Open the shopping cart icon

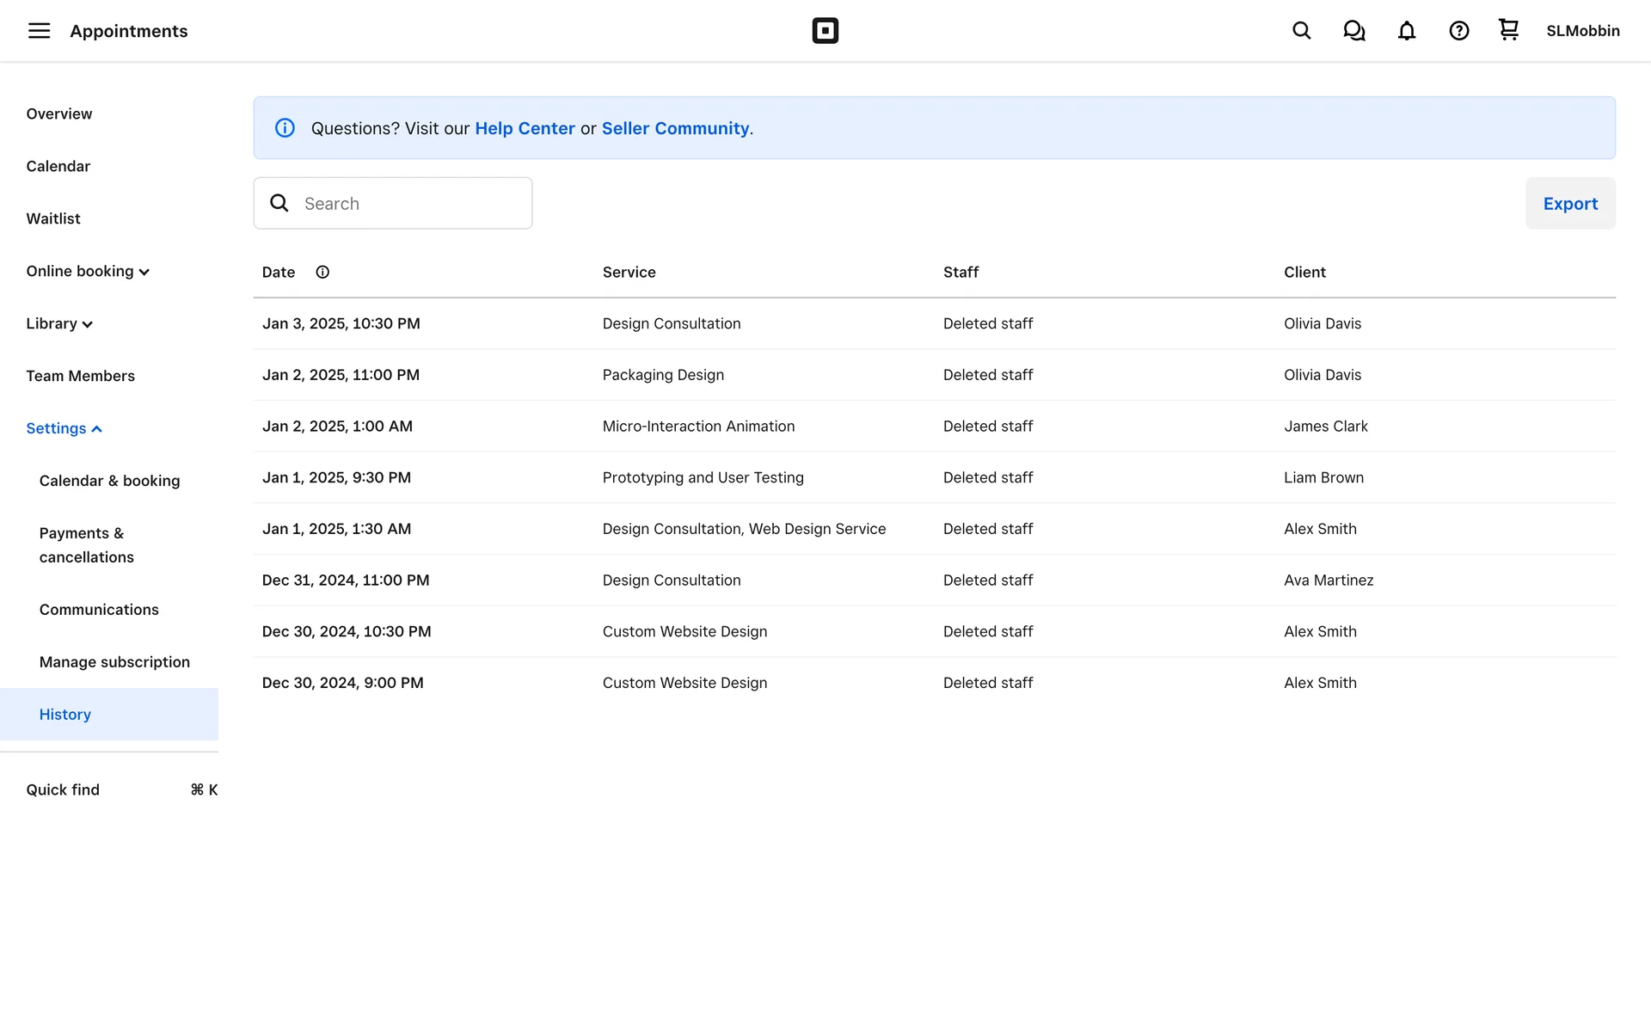[x=1508, y=30]
